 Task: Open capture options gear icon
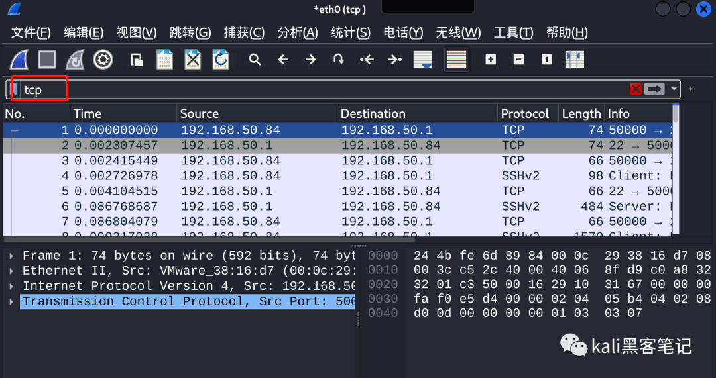click(103, 60)
